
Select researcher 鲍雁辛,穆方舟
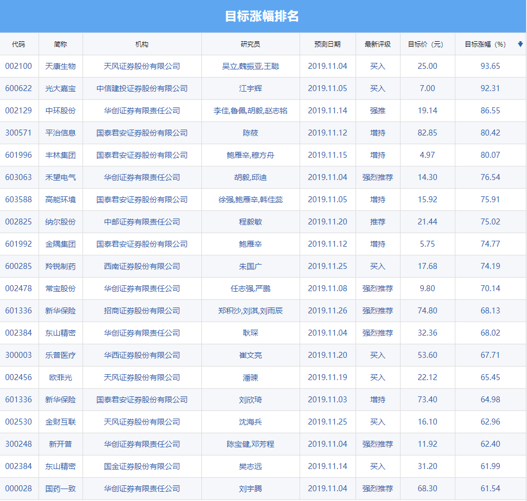click(250, 155)
